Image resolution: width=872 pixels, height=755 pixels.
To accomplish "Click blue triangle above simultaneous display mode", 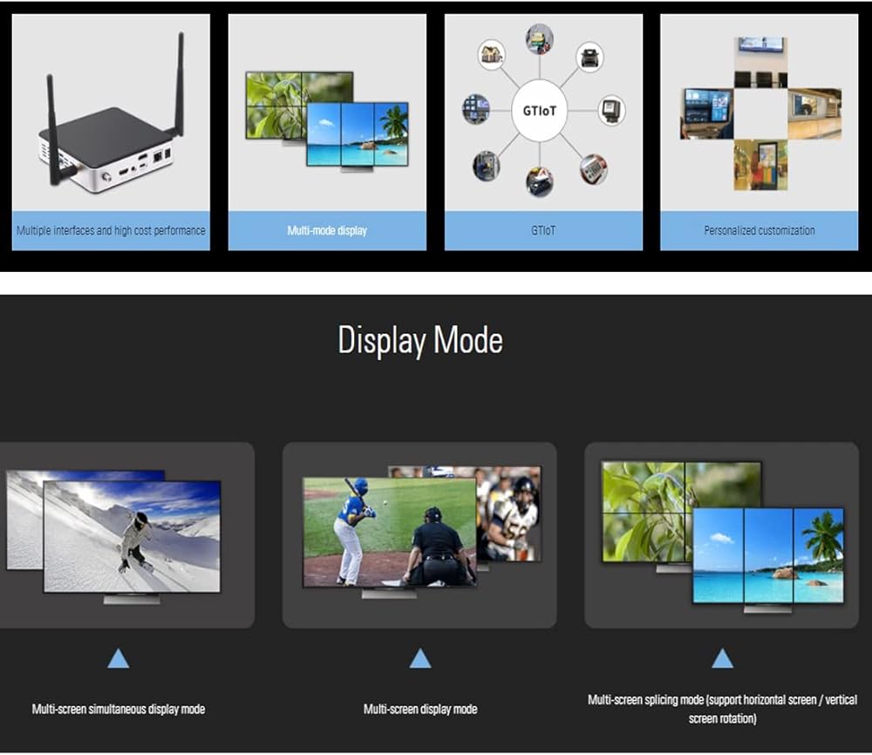I will (119, 659).
